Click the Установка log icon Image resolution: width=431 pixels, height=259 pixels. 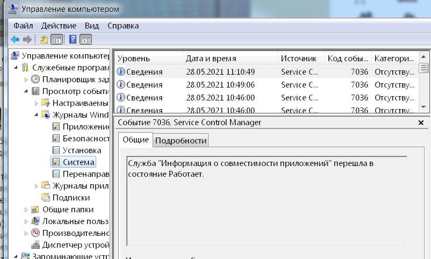56,150
